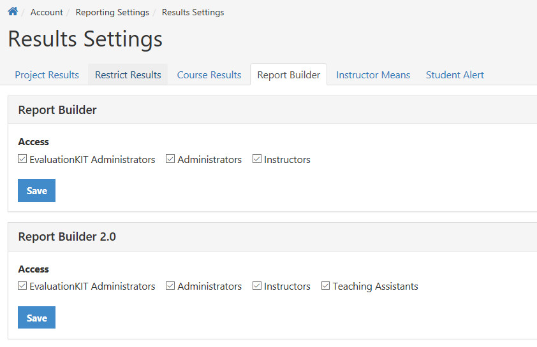Open the Account breadcrumb link

[47, 12]
